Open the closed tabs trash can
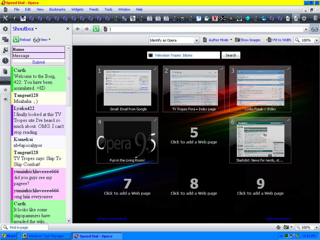This screenshot has width=320, height=240. point(315,18)
